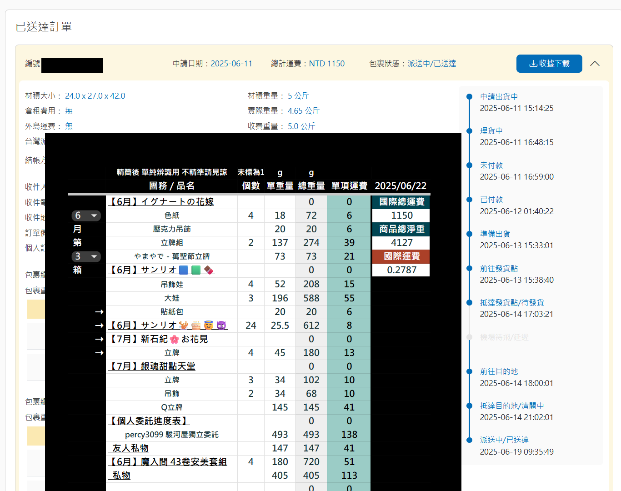Click the 材積大小 value 24.0 x 27.0 x 42.0
This screenshot has width=621, height=491.
coord(95,96)
